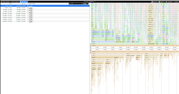The height and width of the screenshot is (94, 179).
Task: Click the __iter__ bar in Callers chart
Action: coord(135,46)
